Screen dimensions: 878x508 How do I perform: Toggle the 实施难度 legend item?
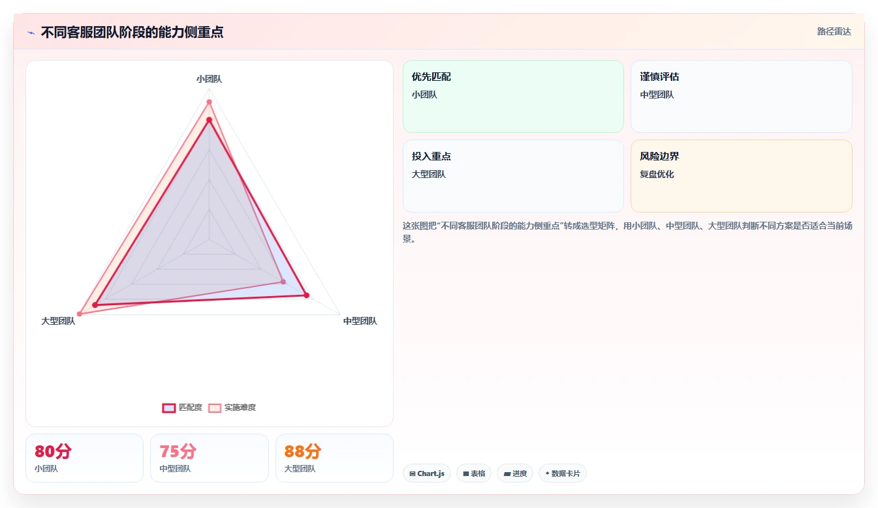tap(232, 408)
